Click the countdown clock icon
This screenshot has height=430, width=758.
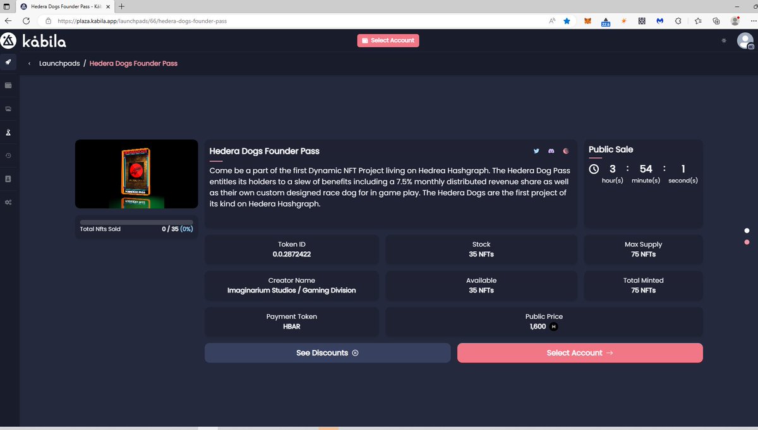(x=594, y=169)
